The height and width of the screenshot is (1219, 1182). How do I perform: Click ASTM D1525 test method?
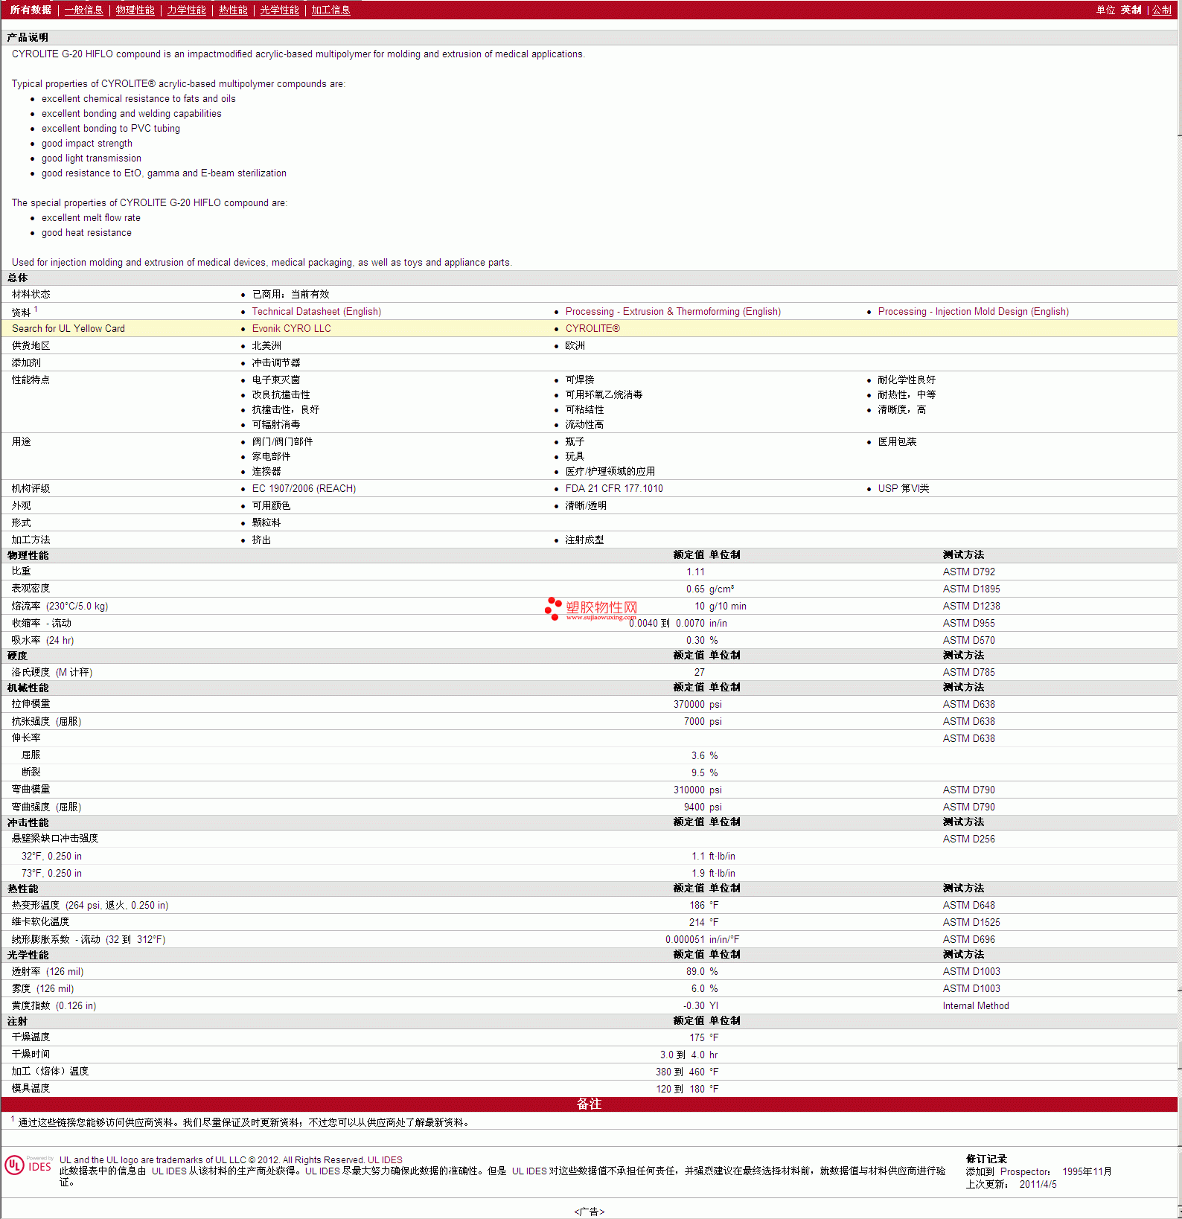coord(971,922)
